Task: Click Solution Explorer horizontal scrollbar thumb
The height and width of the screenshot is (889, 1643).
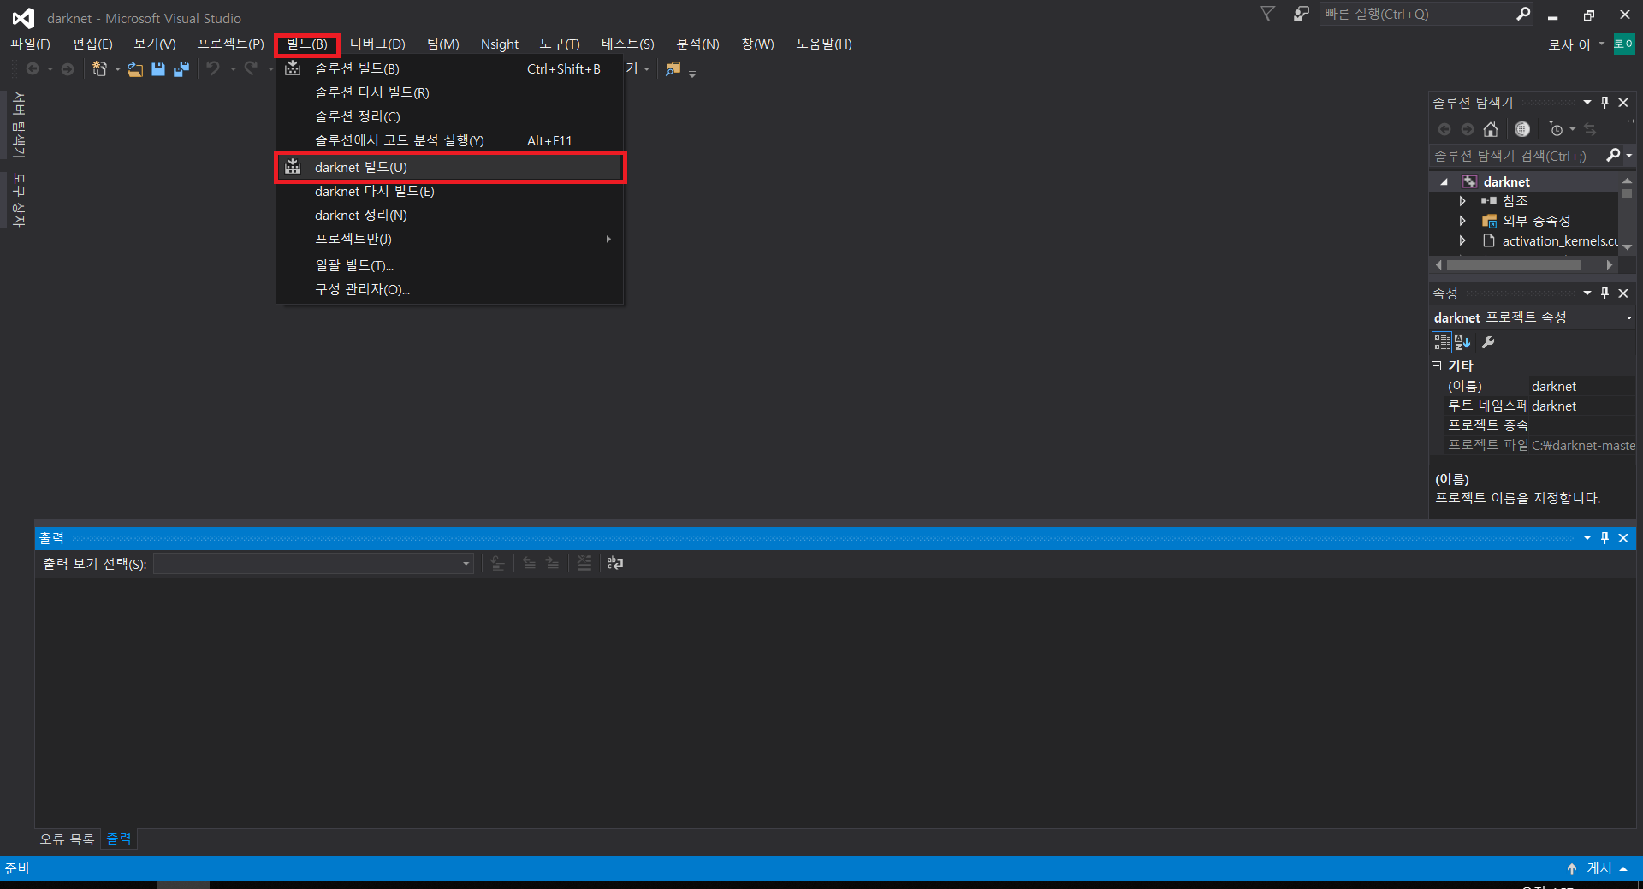Action: [1514, 265]
